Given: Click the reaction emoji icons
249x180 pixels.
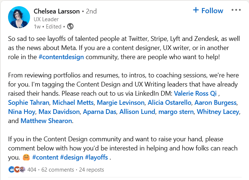Looking at the screenshot, I should point(17,169).
